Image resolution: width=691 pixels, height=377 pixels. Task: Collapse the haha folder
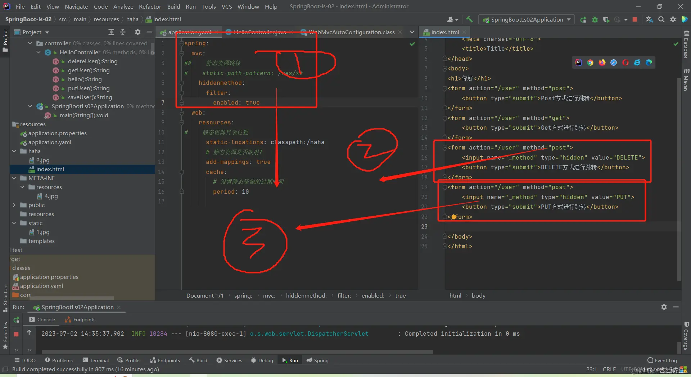[14, 151]
